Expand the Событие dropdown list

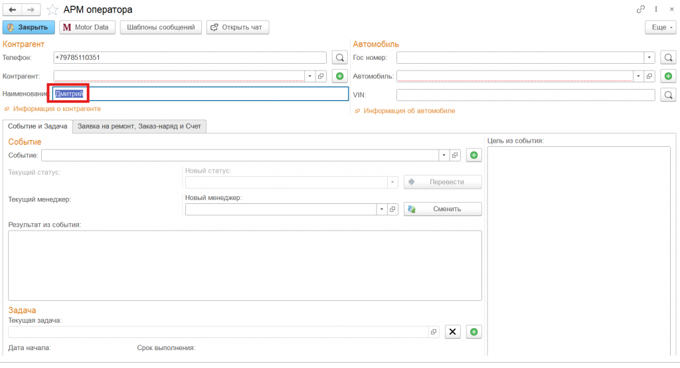pyautogui.click(x=444, y=155)
